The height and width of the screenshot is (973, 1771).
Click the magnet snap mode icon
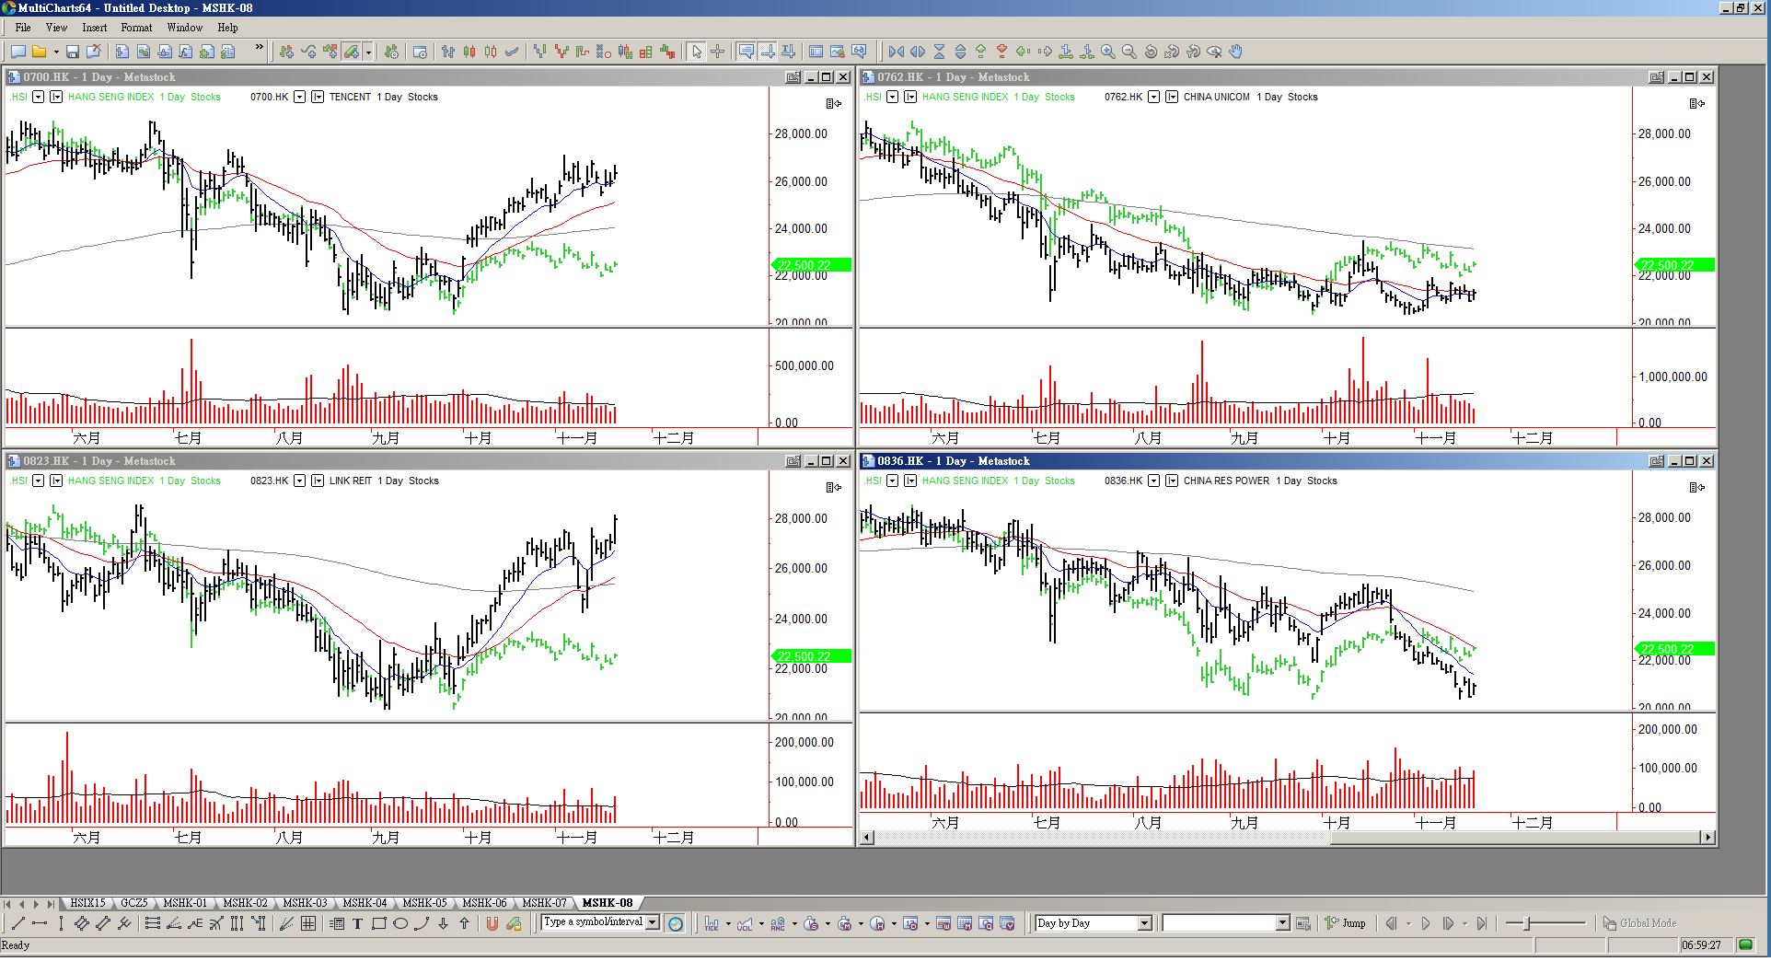pyautogui.click(x=492, y=923)
